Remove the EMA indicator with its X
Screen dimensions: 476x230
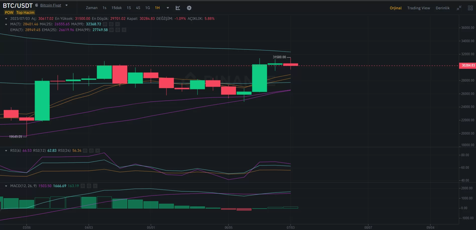click(x=124, y=30)
